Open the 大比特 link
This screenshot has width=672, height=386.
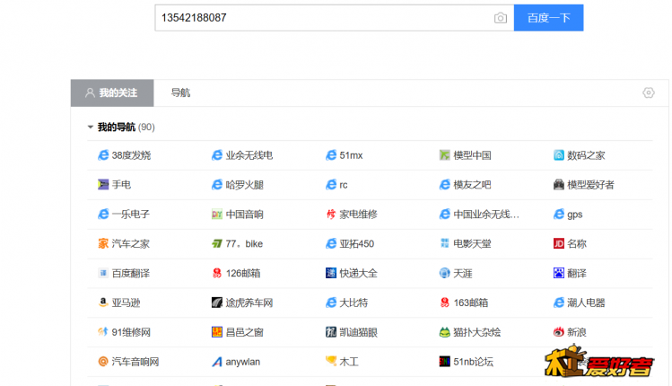coord(353,303)
